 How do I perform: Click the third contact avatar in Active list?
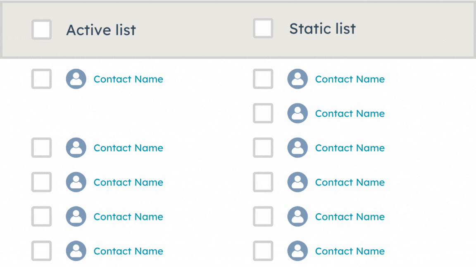pos(76,182)
